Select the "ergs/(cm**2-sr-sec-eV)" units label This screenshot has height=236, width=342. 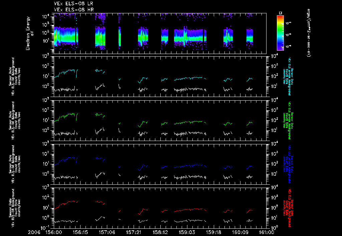click(309, 33)
